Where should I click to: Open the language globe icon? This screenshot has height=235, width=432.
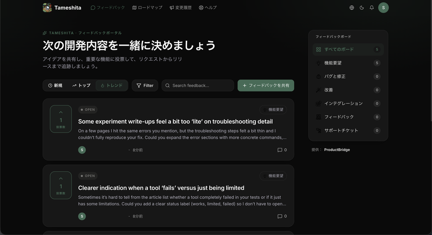point(351,8)
